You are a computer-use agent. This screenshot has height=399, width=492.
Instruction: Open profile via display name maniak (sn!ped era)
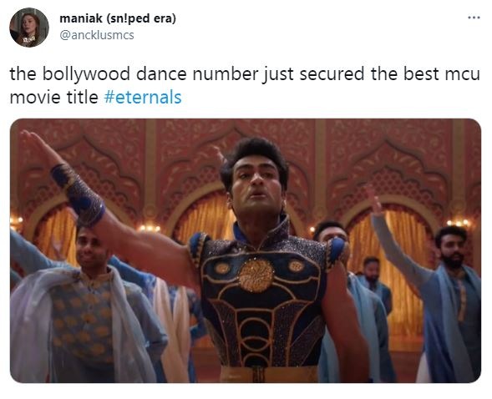pyautogui.click(x=118, y=18)
